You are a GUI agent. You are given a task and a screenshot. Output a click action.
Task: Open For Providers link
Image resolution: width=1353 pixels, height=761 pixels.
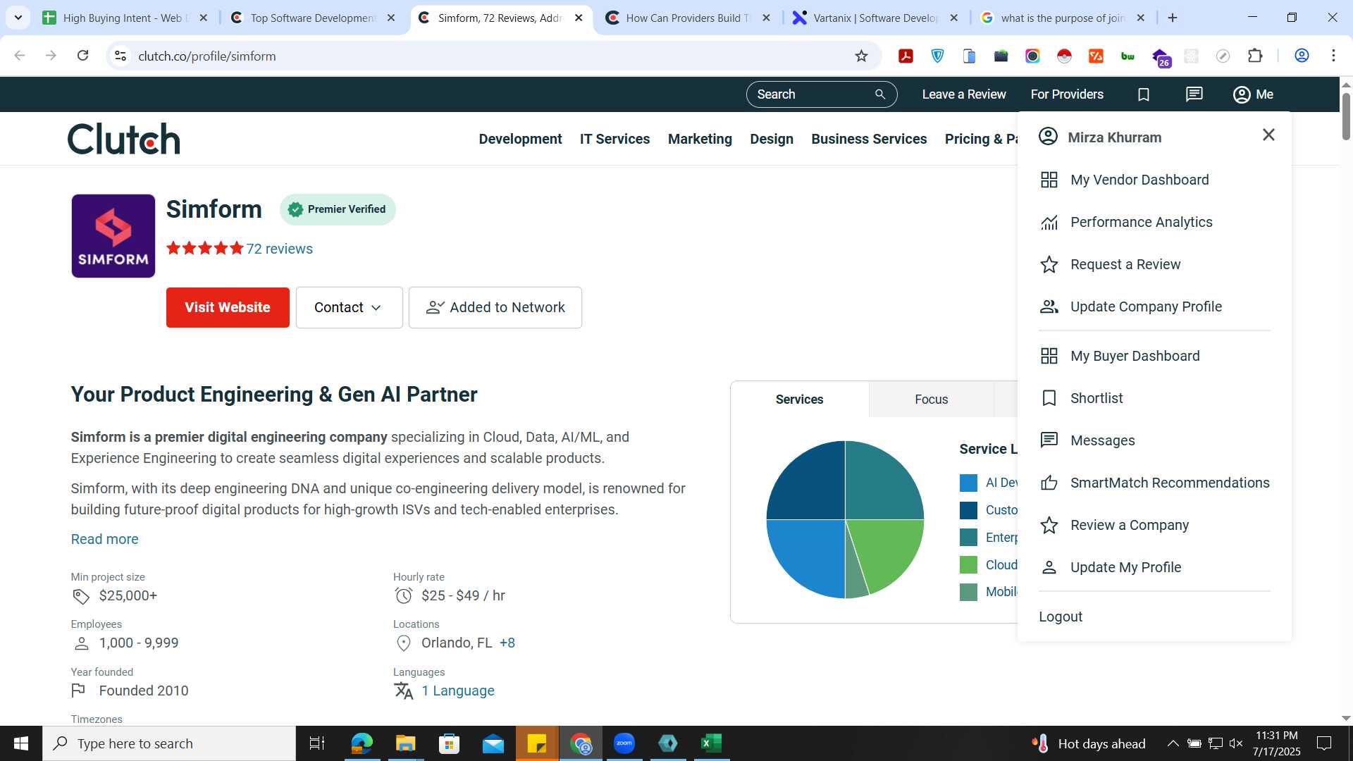tap(1067, 94)
